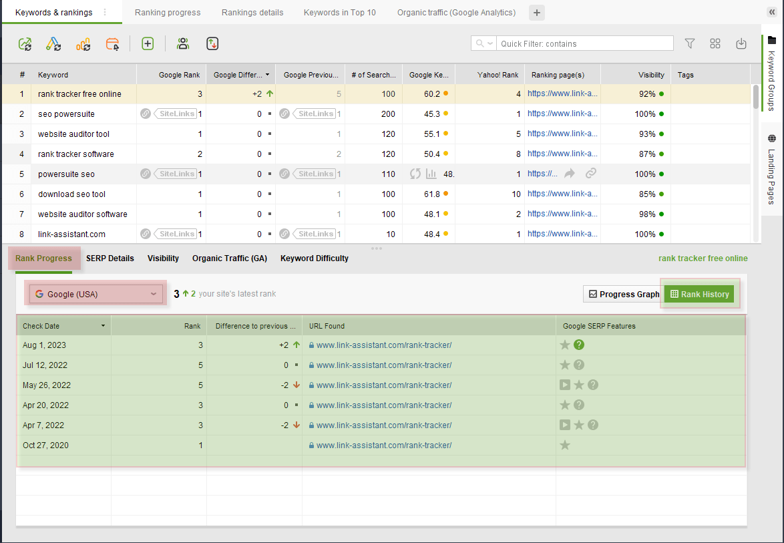Click the question-mark SERP feature for Aug 1, 2023
Image resolution: width=784 pixels, height=543 pixels.
pyautogui.click(x=579, y=345)
